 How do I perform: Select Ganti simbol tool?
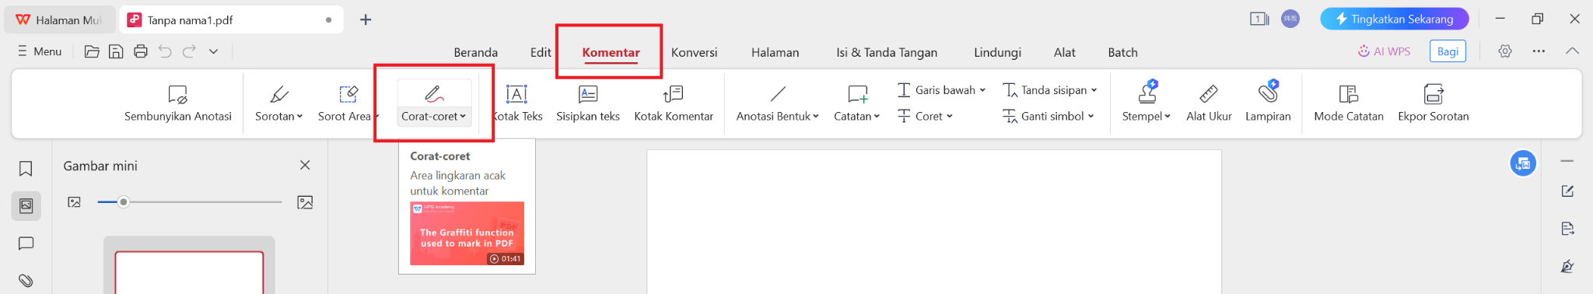point(1048,116)
